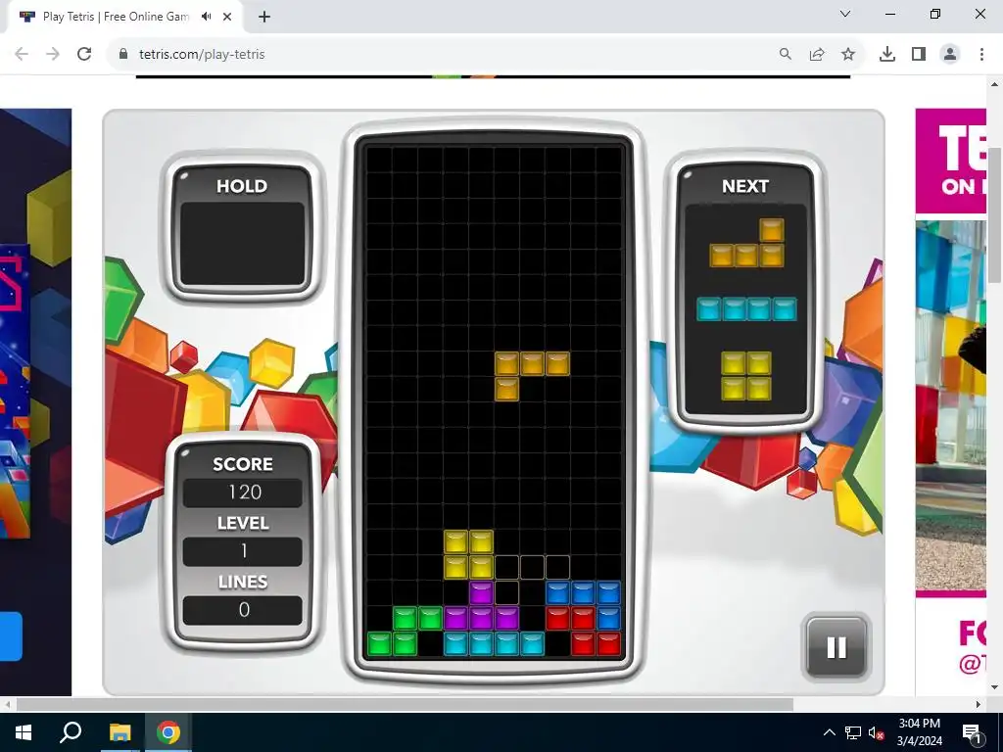
Task: Close the Play Tetris browser tab
Action: tap(227, 17)
